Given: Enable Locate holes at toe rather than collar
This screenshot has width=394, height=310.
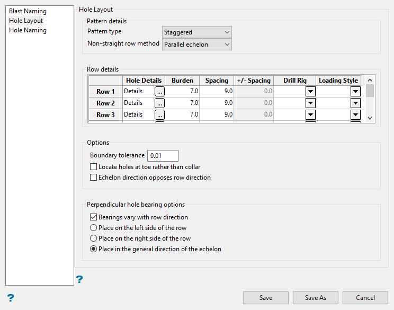Looking at the screenshot, I should pyautogui.click(x=94, y=167).
